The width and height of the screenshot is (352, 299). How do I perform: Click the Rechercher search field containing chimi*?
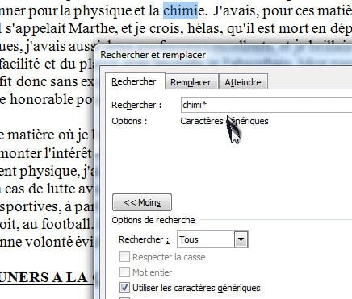266,105
